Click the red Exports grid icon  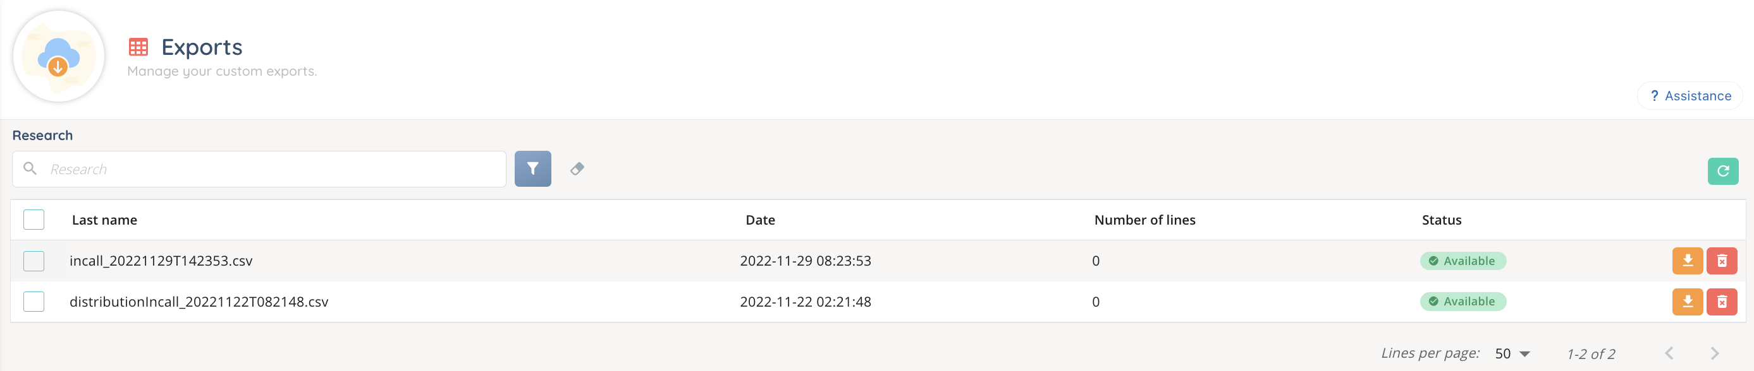click(138, 47)
